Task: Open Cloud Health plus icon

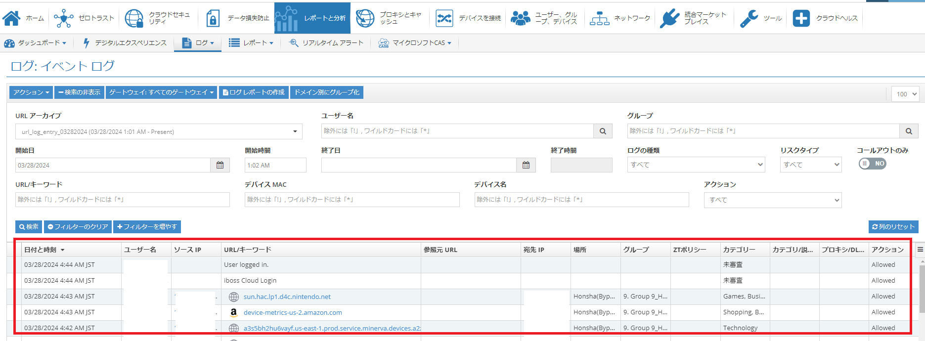Action: coord(801,18)
